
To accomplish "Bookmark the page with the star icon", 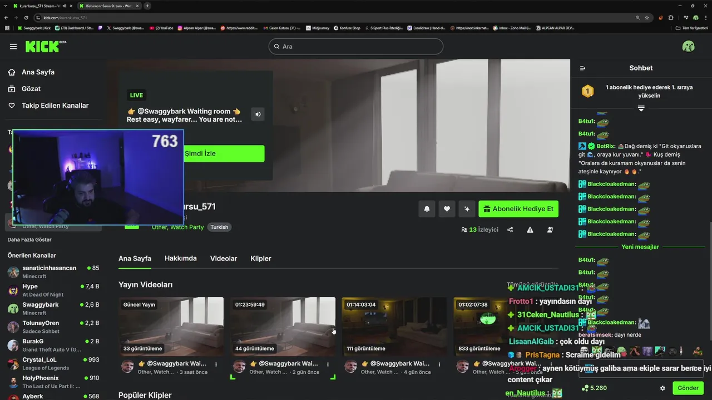I will click(x=647, y=18).
